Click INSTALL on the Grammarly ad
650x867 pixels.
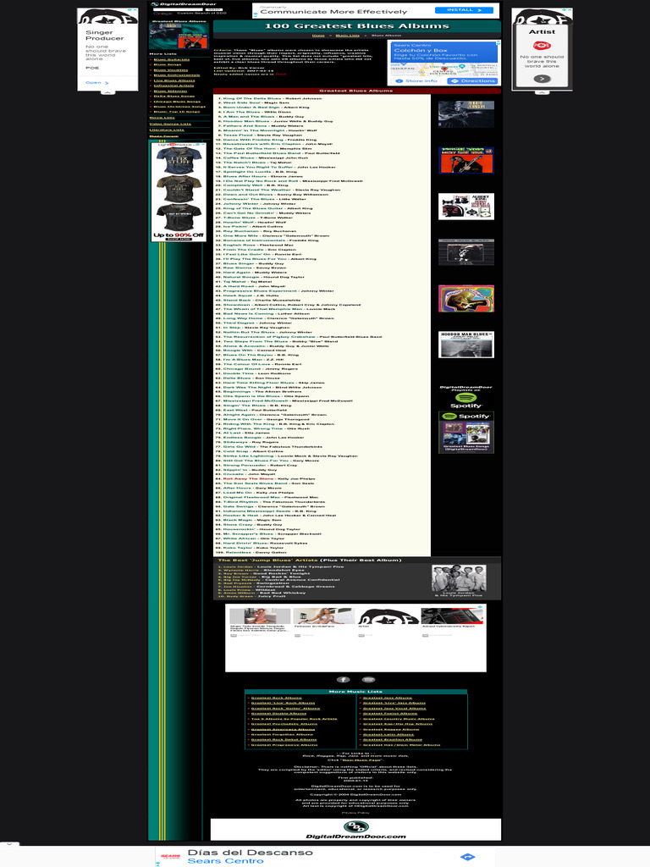(464, 10)
